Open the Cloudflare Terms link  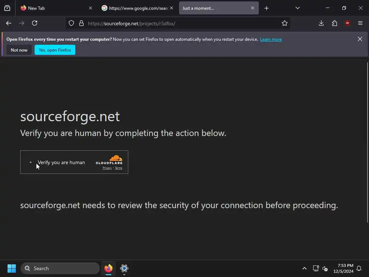click(118, 168)
